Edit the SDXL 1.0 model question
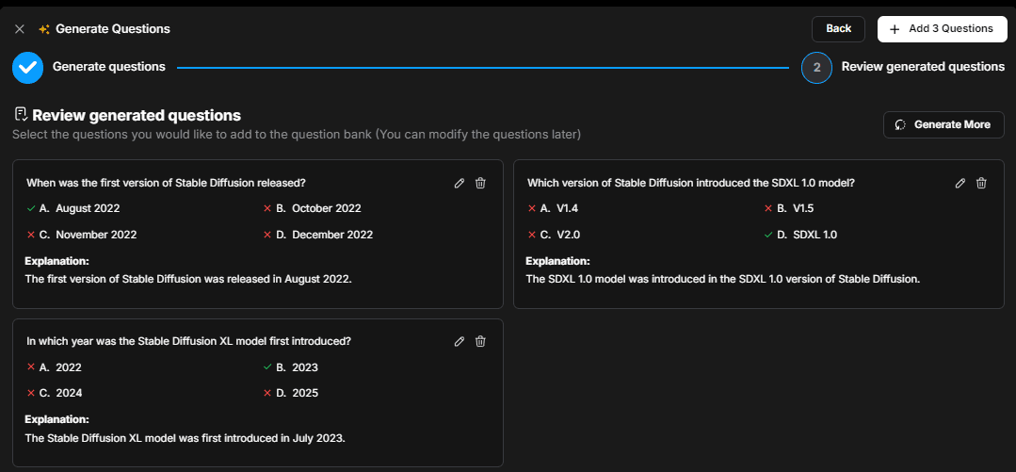This screenshot has height=472, width=1016. 960,183
